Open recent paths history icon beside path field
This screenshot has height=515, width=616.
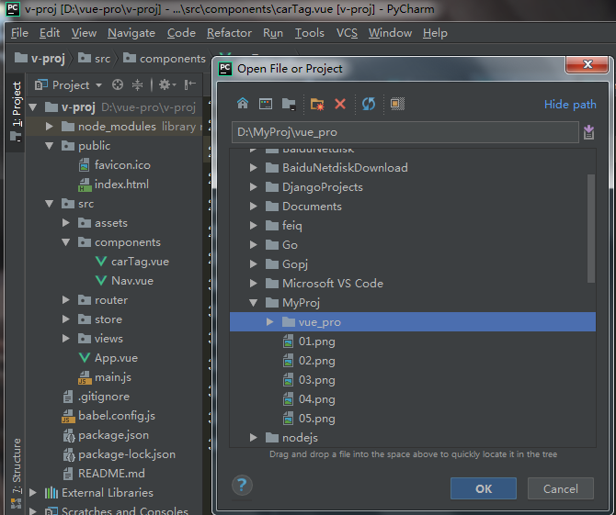[588, 132]
